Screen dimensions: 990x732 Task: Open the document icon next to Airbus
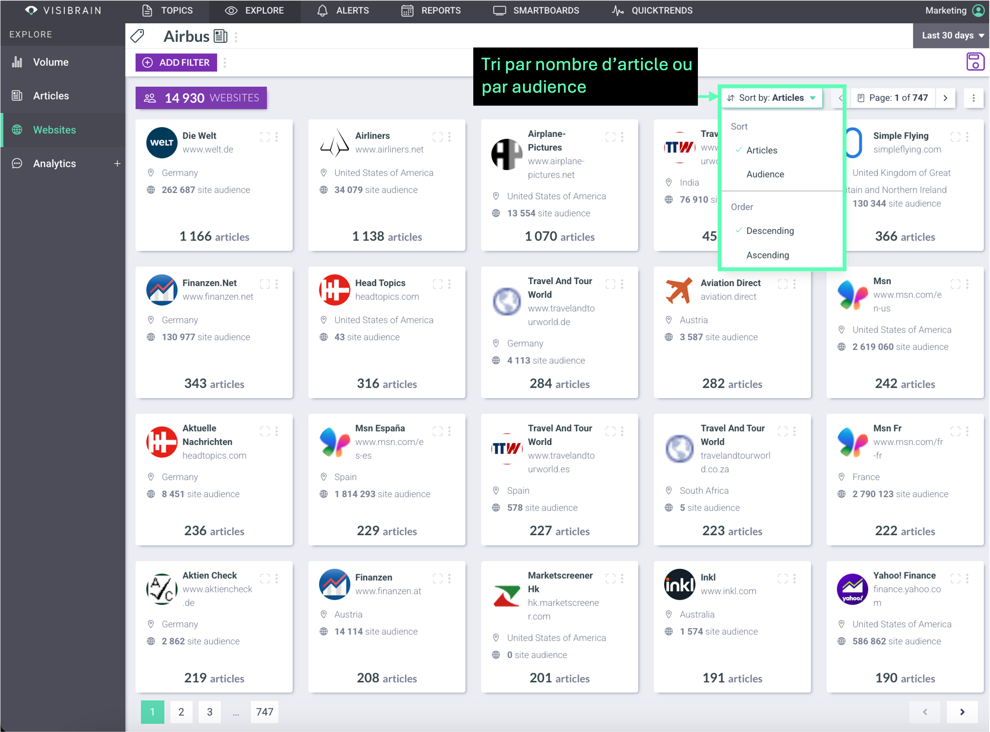click(220, 36)
